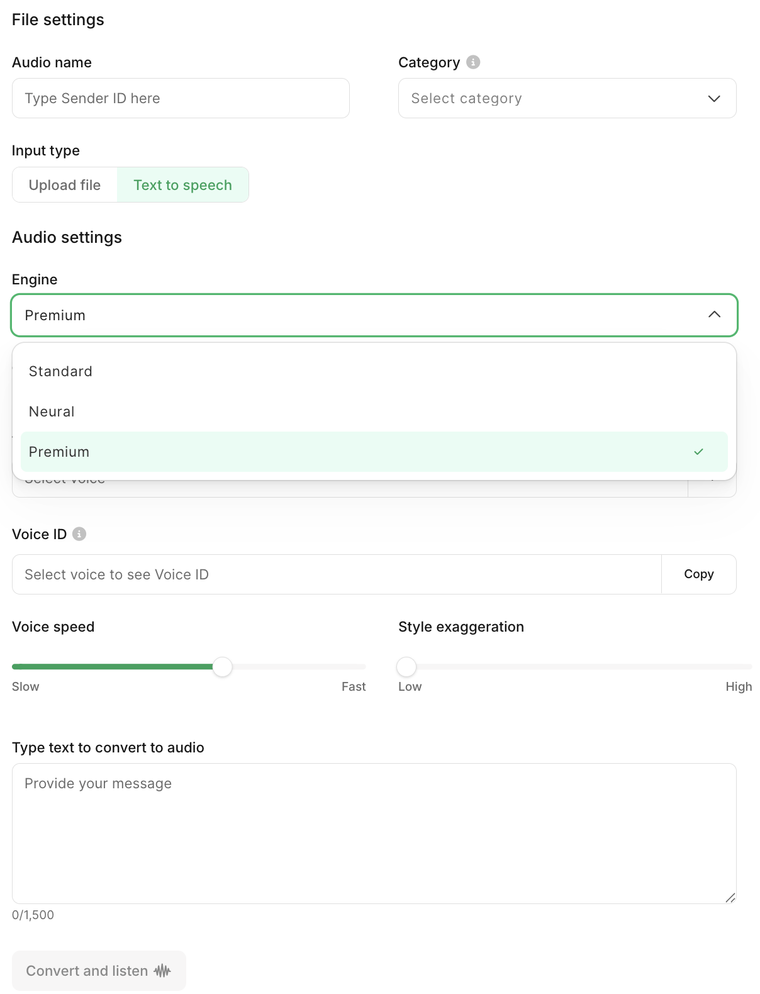The image size is (760, 994).
Task: Focus the Voice ID field
Action: coord(337,574)
